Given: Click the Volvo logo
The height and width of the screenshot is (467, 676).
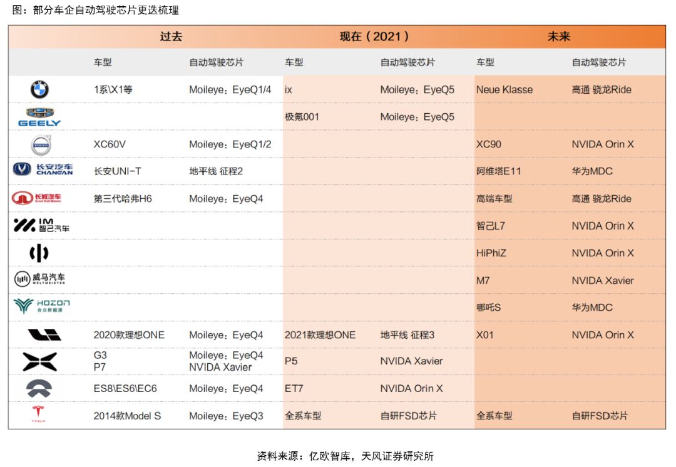Looking at the screenshot, I should [41, 145].
